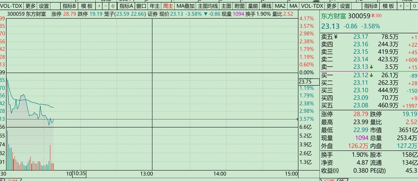Image resolution: width=418 pixels, height=181 pixels.
Task: Select the 卖一 23.13 order row
Action: tap(369, 67)
